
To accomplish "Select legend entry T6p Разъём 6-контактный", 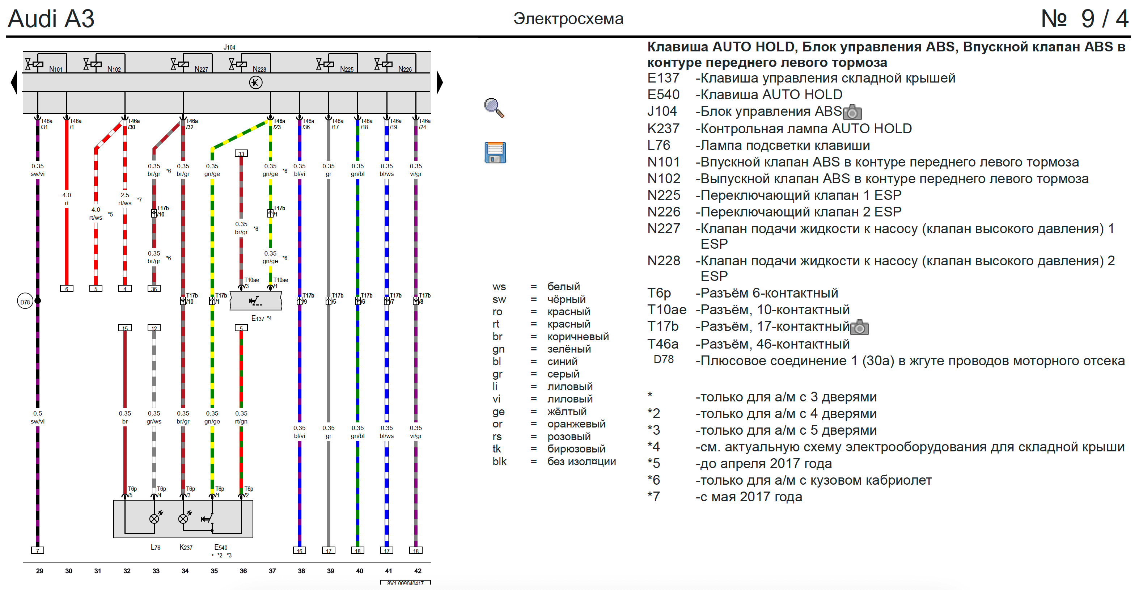I will point(742,293).
